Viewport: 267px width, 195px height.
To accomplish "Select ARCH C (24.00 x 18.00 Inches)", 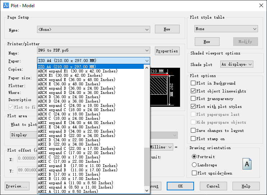I will click(91, 114).
